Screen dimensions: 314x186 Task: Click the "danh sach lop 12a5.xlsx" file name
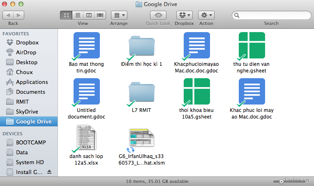[86, 160]
